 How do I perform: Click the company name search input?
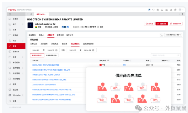point(166,55)
